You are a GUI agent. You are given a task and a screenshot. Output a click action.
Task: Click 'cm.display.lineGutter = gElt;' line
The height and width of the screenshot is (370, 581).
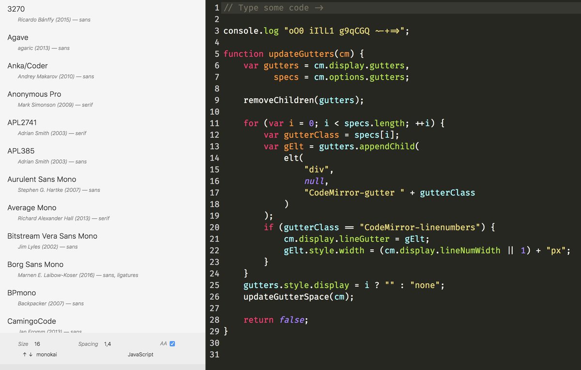pos(357,239)
